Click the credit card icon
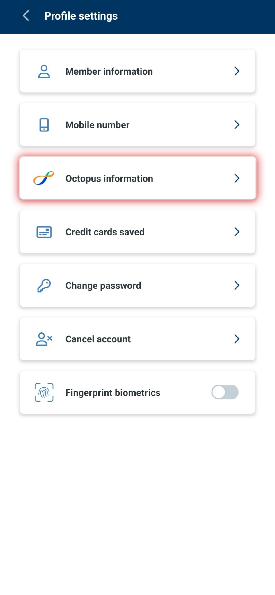 44,232
